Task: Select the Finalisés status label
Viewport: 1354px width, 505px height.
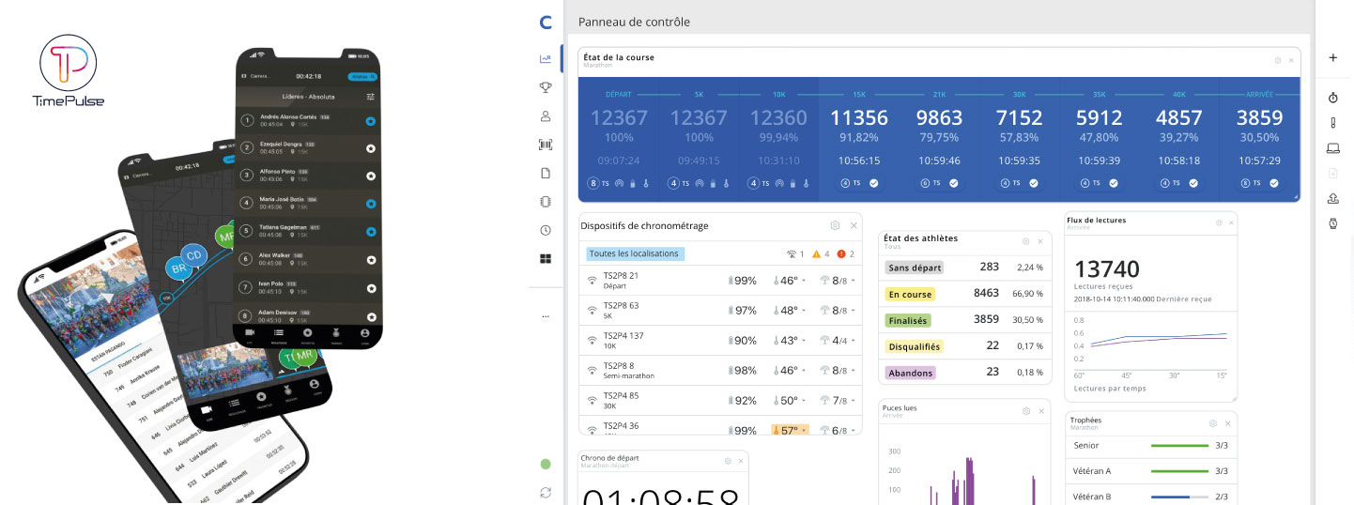Action: tap(908, 320)
